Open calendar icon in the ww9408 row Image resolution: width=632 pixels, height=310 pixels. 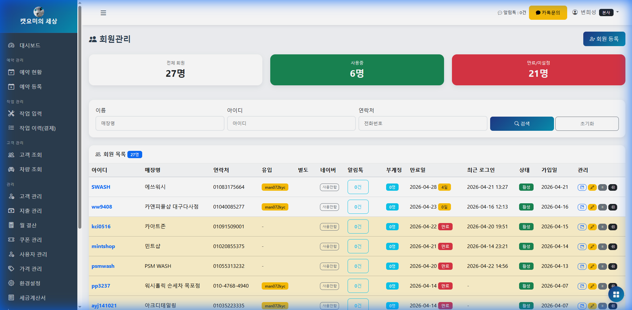pyautogui.click(x=582, y=207)
